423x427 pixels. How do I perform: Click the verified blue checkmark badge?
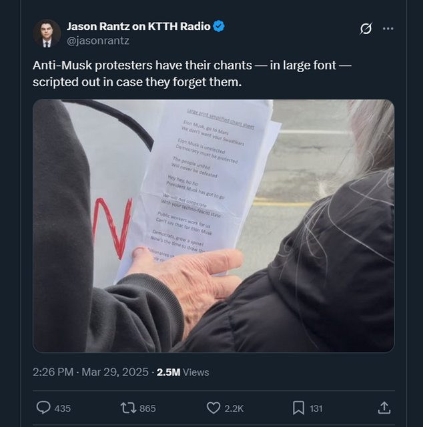click(x=219, y=27)
